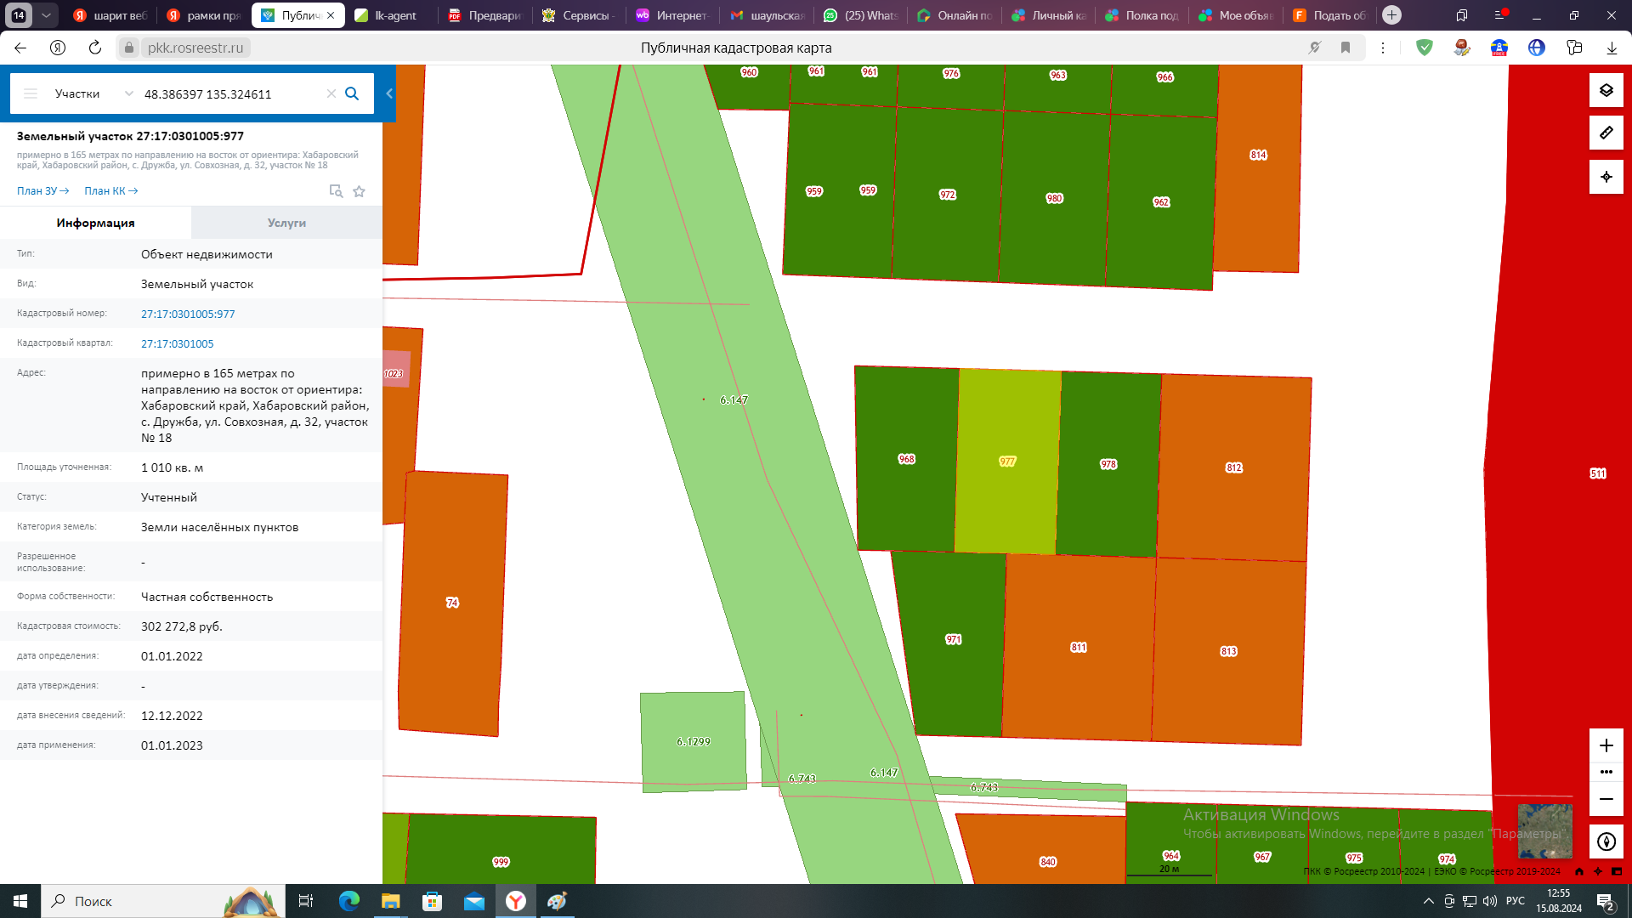Open Yandex Browser from Windows taskbar

pyautogui.click(x=516, y=901)
